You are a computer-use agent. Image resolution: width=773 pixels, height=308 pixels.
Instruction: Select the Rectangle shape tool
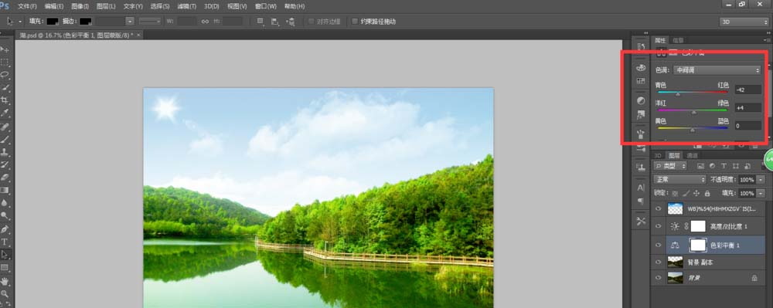[5, 268]
